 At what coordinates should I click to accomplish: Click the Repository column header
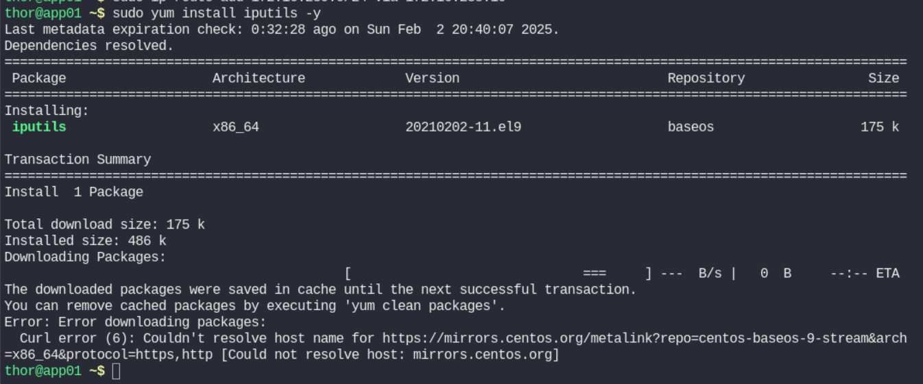click(x=706, y=79)
